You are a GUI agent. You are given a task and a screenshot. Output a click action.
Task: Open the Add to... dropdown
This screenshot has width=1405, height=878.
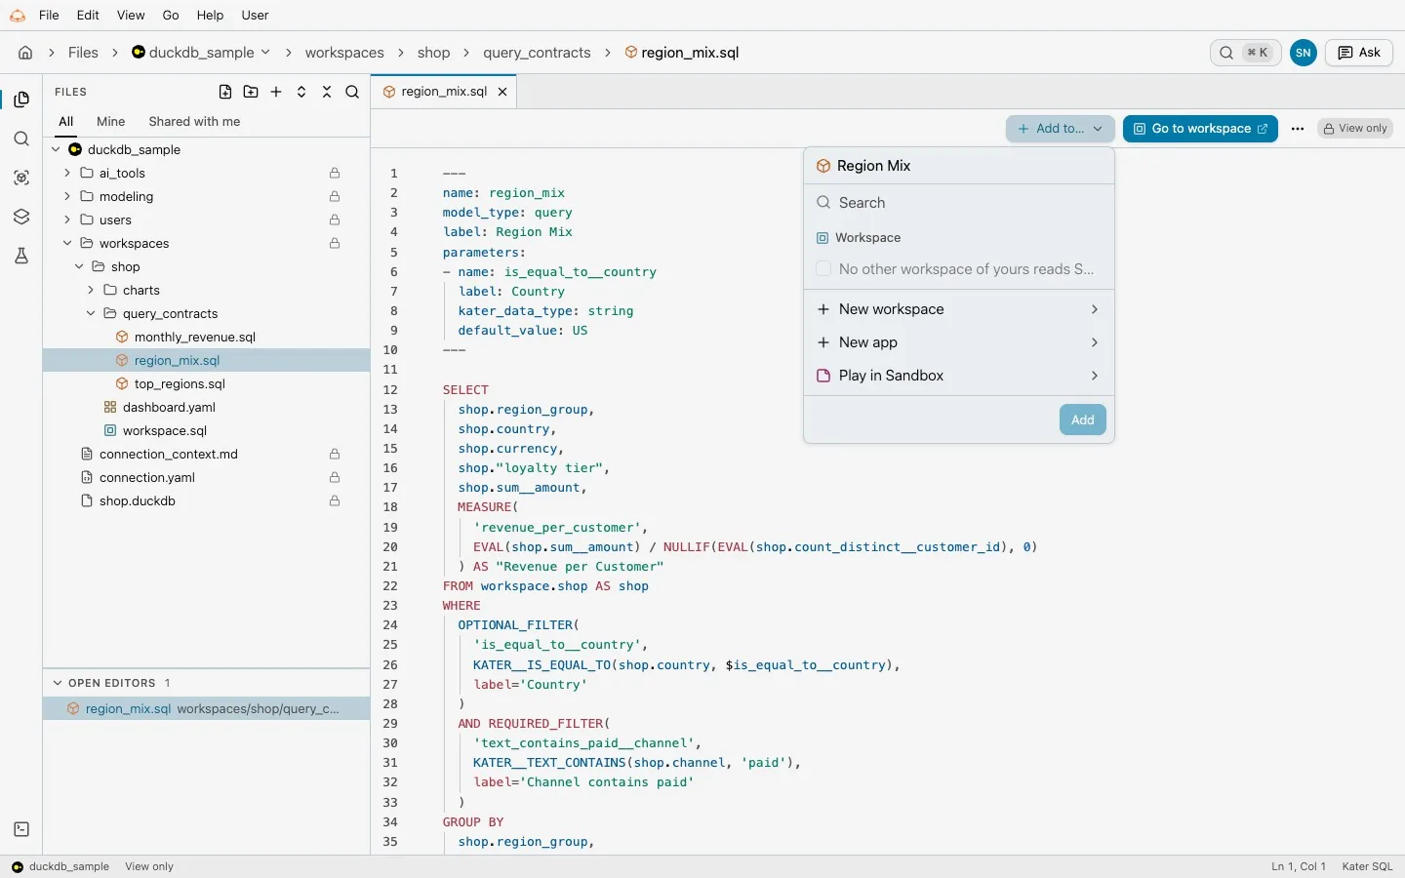click(x=1060, y=129)
